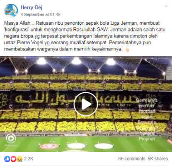Expand the post options chevron menu

[166, 6]
